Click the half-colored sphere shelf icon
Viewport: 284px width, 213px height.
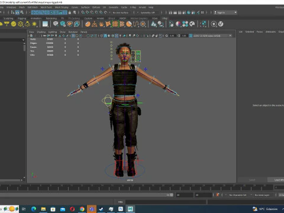[x=178, y=24]
